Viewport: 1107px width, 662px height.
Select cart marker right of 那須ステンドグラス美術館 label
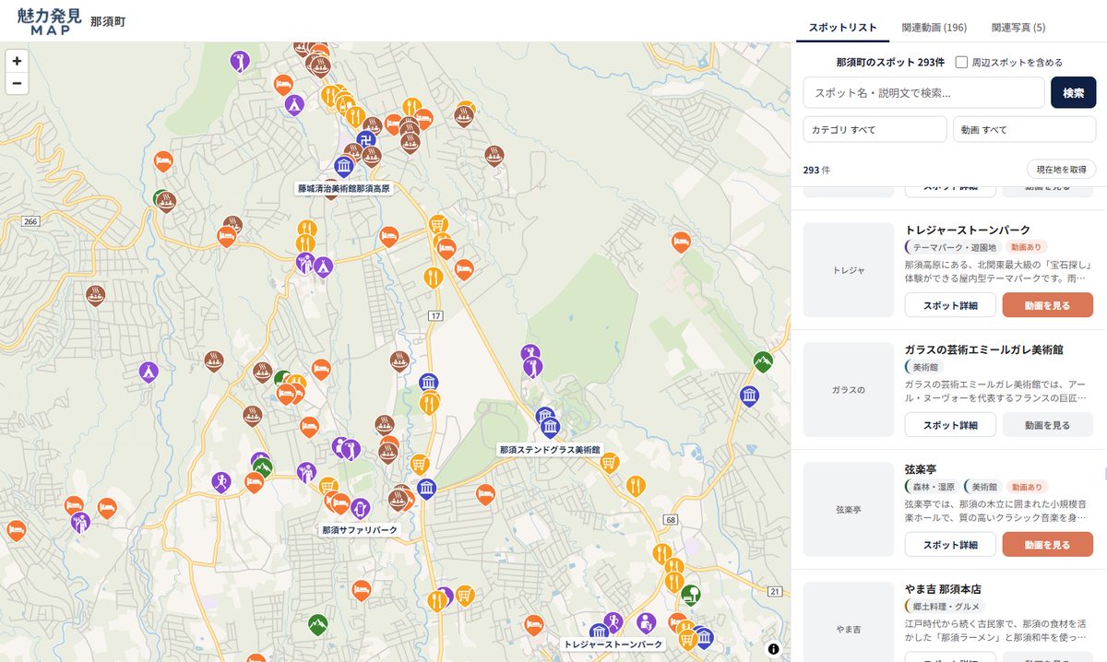pos(609,463)
